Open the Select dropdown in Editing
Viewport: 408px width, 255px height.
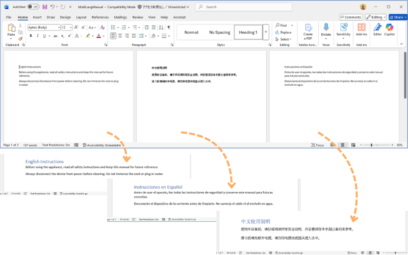pyautogui.click(x=284, y=39)
